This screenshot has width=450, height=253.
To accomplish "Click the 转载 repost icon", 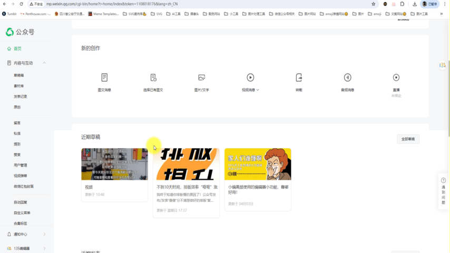I will [x=299, y=77].
